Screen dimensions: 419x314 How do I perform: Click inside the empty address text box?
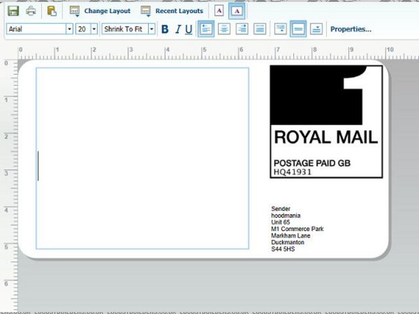142,158
